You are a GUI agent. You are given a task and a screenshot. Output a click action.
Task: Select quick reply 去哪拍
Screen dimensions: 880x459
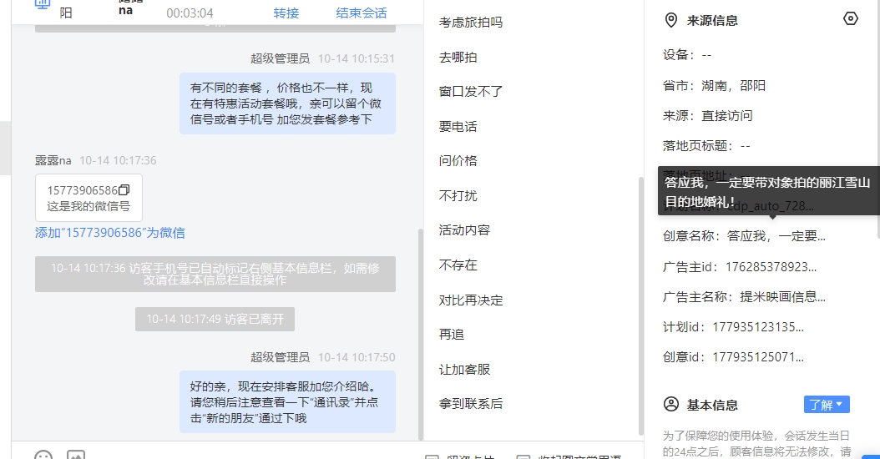pos(458,58)
